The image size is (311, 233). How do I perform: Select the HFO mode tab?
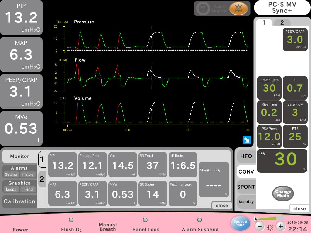tap(246, 156)
